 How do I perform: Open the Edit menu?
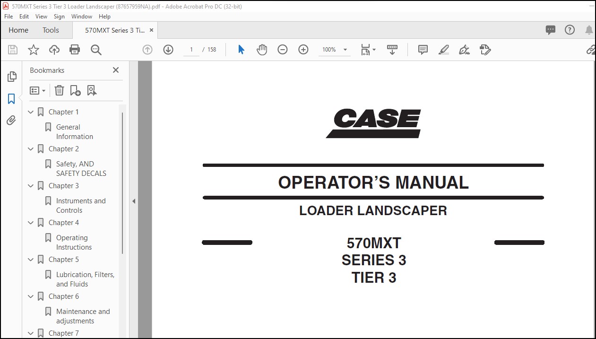tap(24, 17)
